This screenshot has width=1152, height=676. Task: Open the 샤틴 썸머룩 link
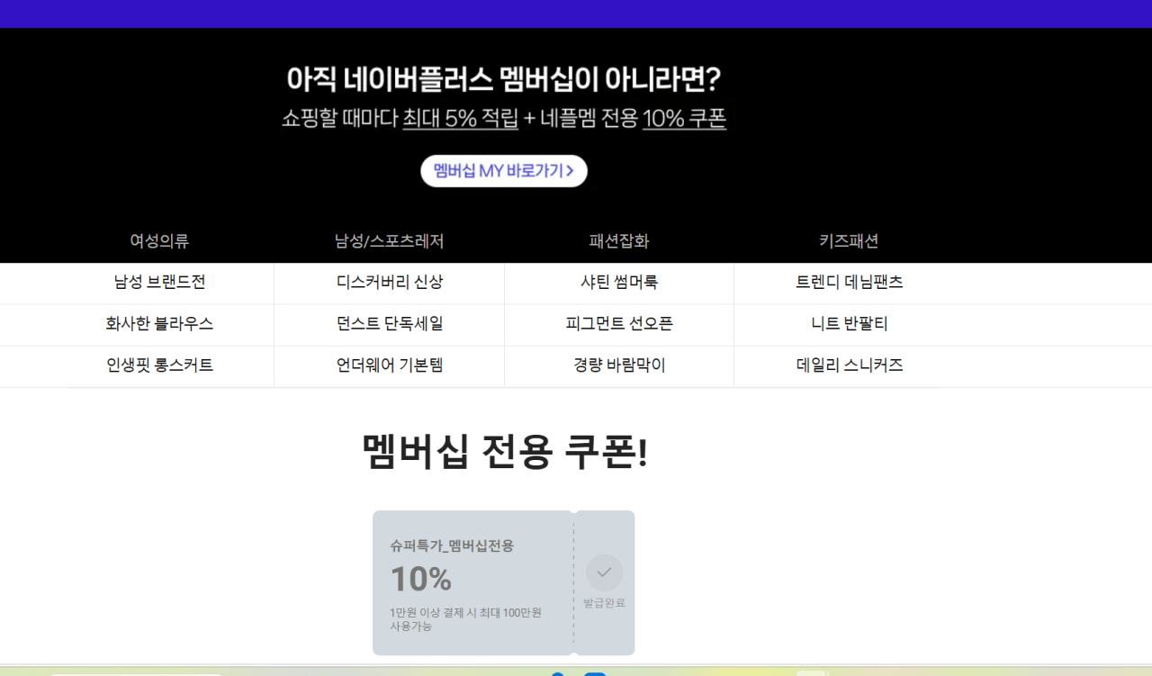[619, 283]
